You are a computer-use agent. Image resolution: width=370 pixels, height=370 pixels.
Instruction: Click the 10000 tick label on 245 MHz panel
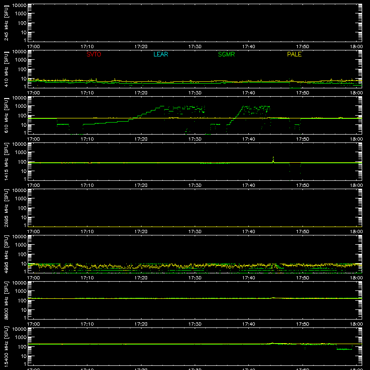point(19,6)
